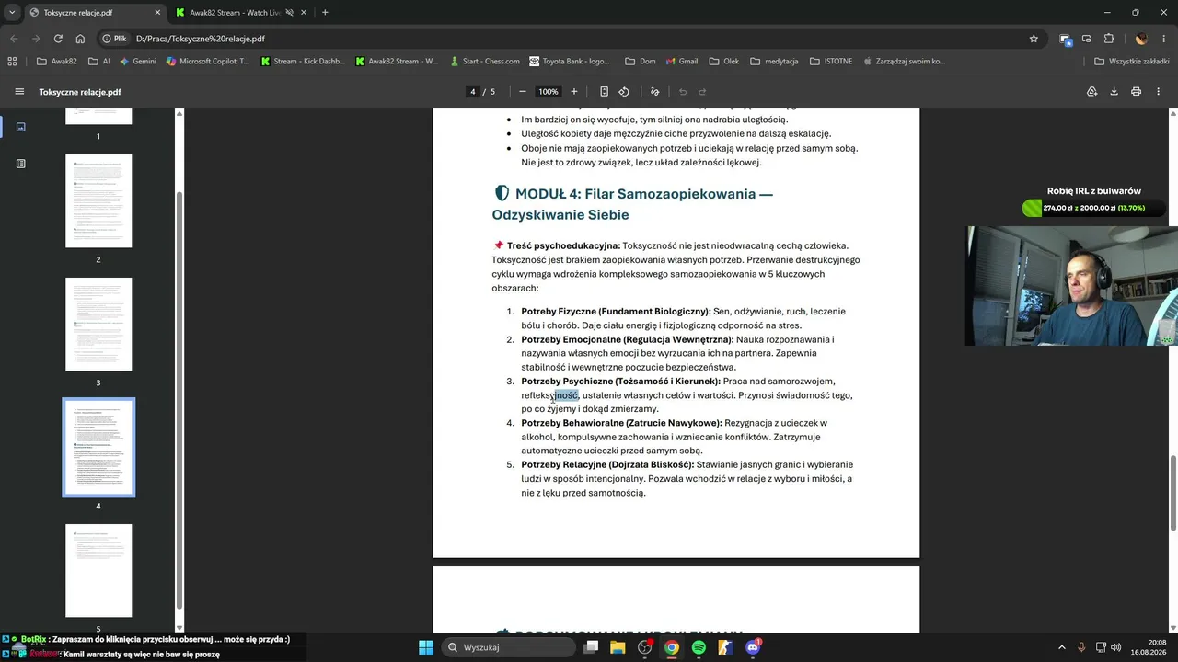Select the page 4 thumbnail
Image resolution: width=1178 pixels, height=662 pixels.
[98, 447]
